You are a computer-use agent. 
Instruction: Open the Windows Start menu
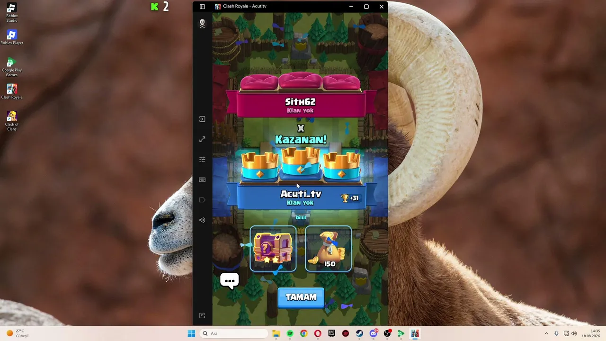click(x=191, y=333)
